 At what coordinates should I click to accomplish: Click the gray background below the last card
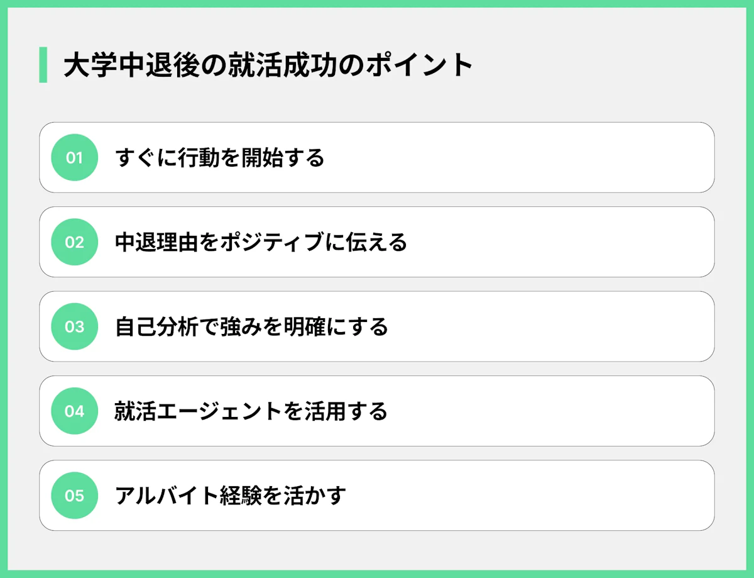click(x=377, y=550)
